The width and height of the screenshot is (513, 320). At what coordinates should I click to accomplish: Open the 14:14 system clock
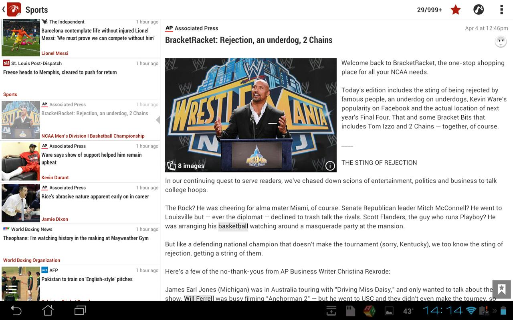(443, 310)
